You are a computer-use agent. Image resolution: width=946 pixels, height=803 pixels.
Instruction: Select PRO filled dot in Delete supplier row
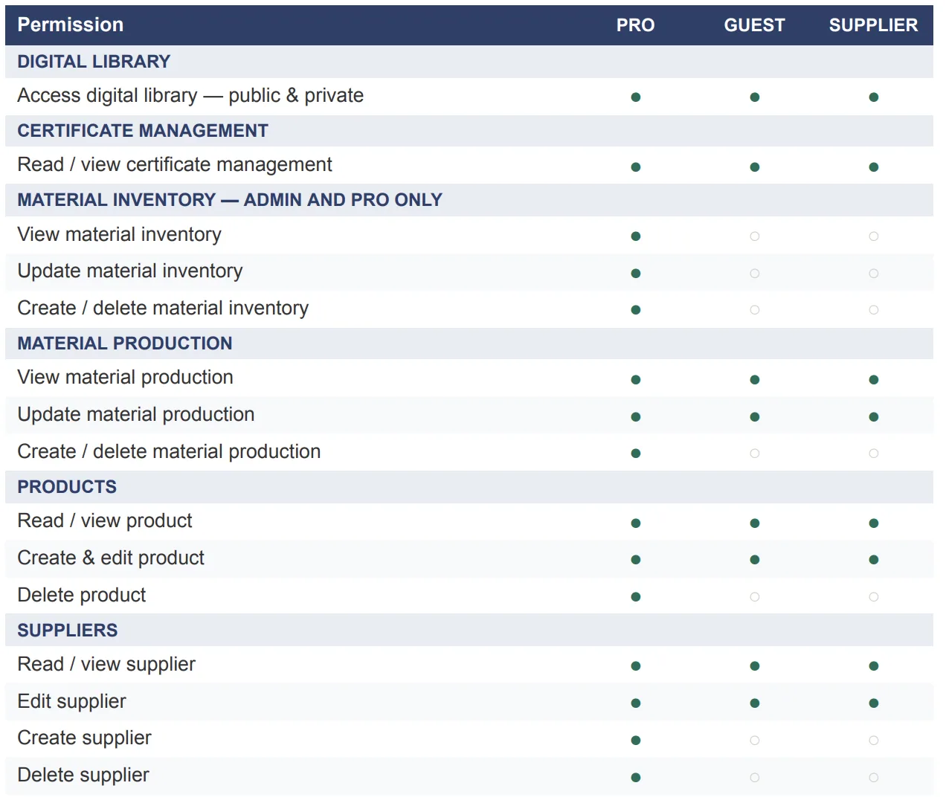636,778
